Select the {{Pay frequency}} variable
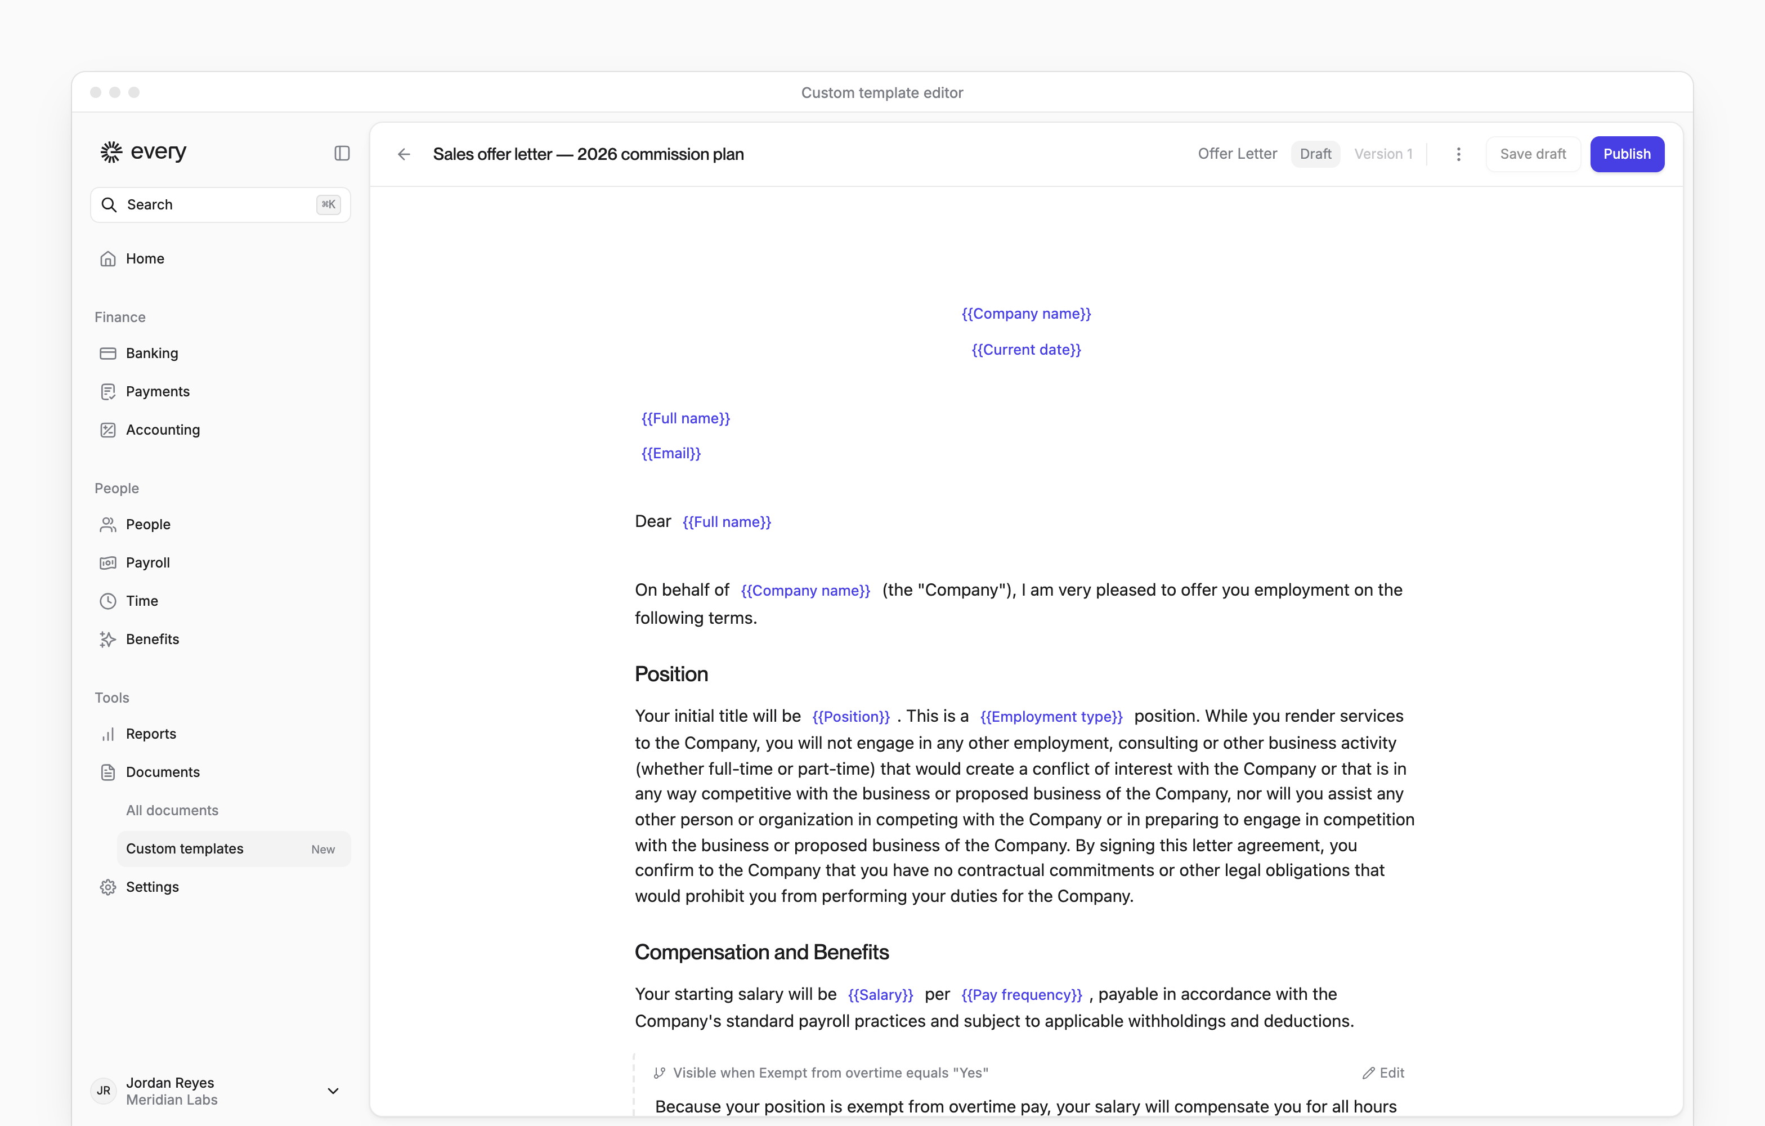 tap(1021, 995)
